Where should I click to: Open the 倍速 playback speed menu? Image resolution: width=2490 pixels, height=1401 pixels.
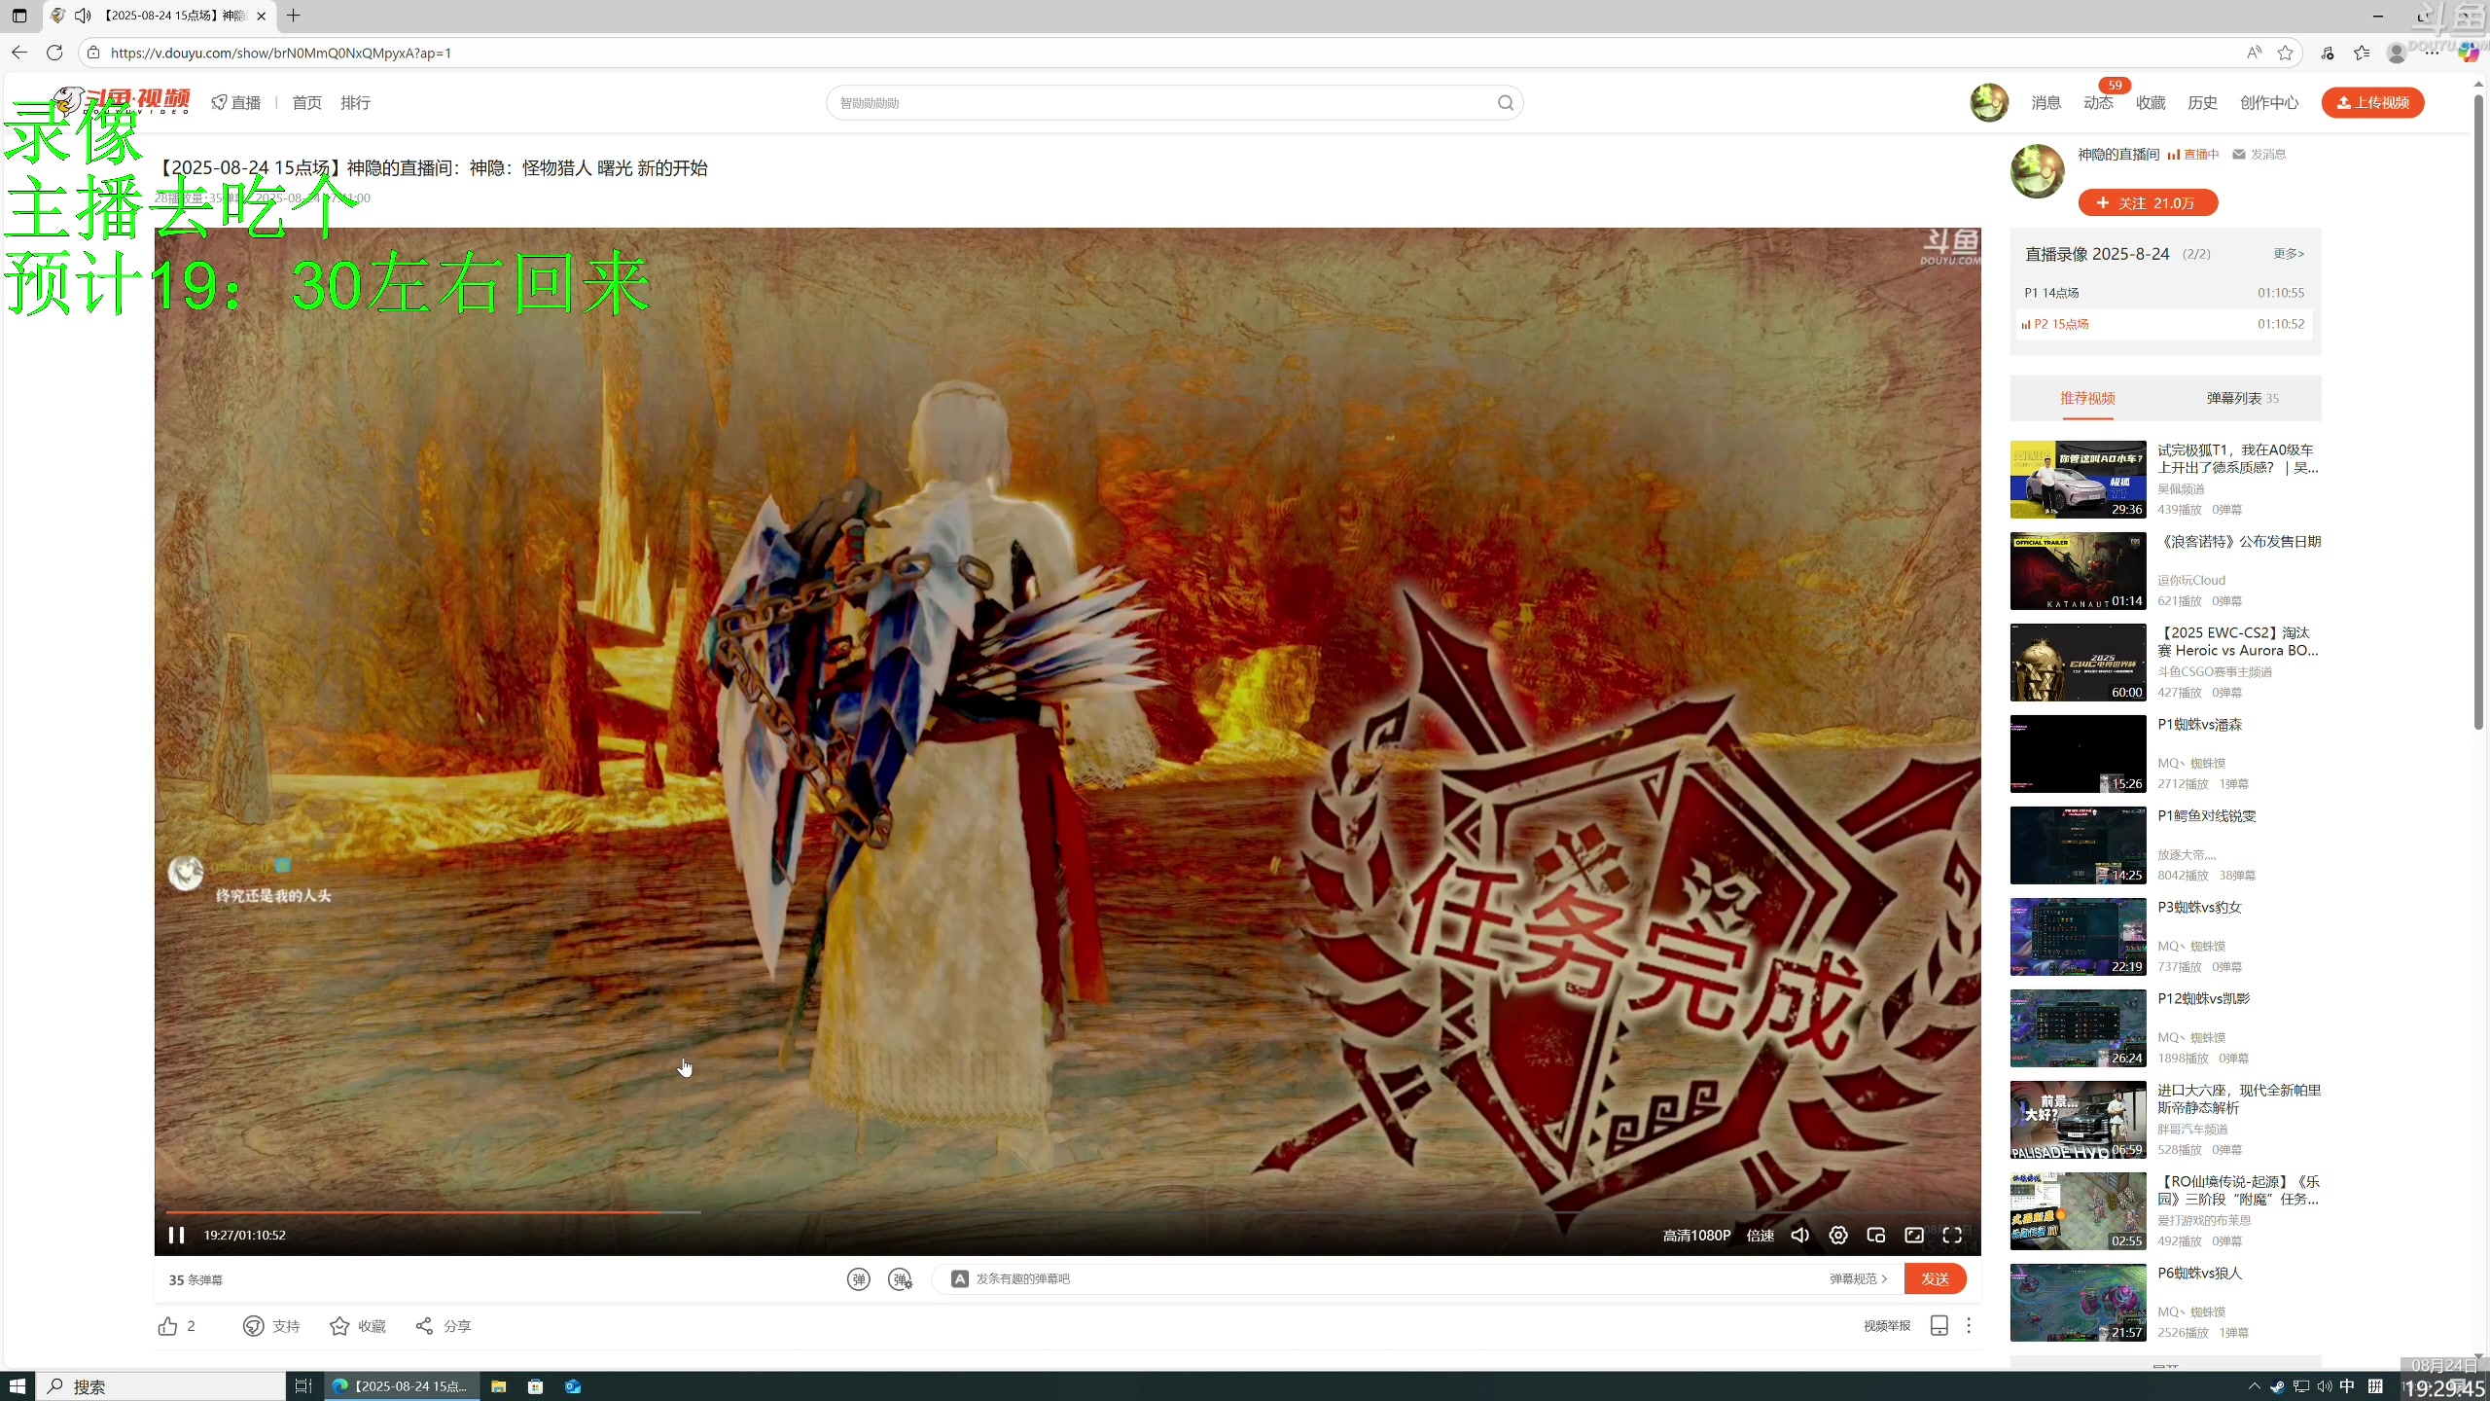tap(1760, 1235)
